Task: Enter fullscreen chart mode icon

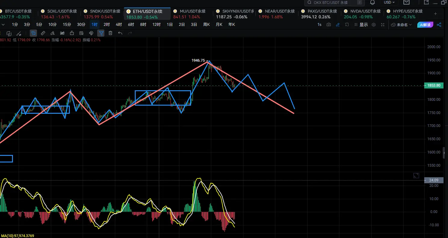Action: (383, 25)
